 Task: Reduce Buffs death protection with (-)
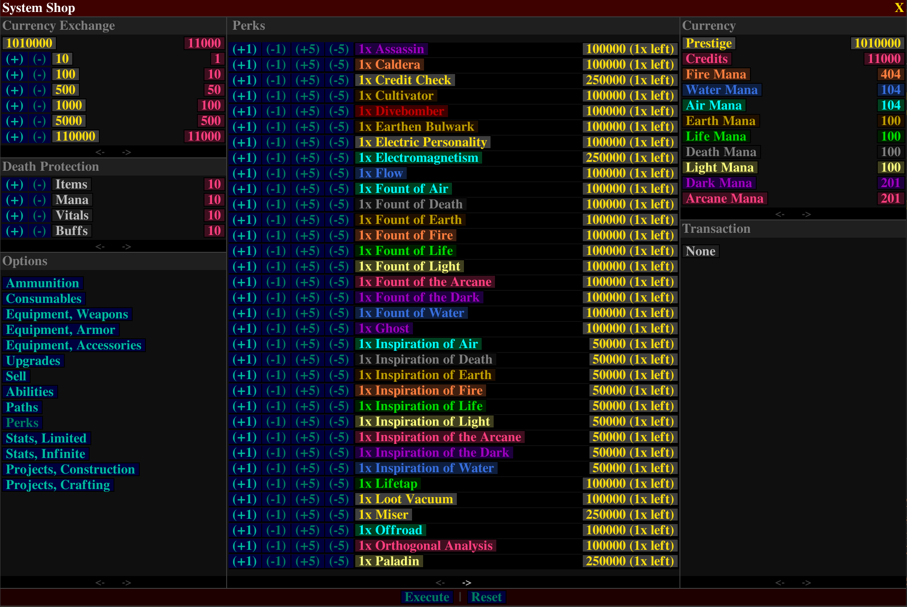(x=39, y=231)
